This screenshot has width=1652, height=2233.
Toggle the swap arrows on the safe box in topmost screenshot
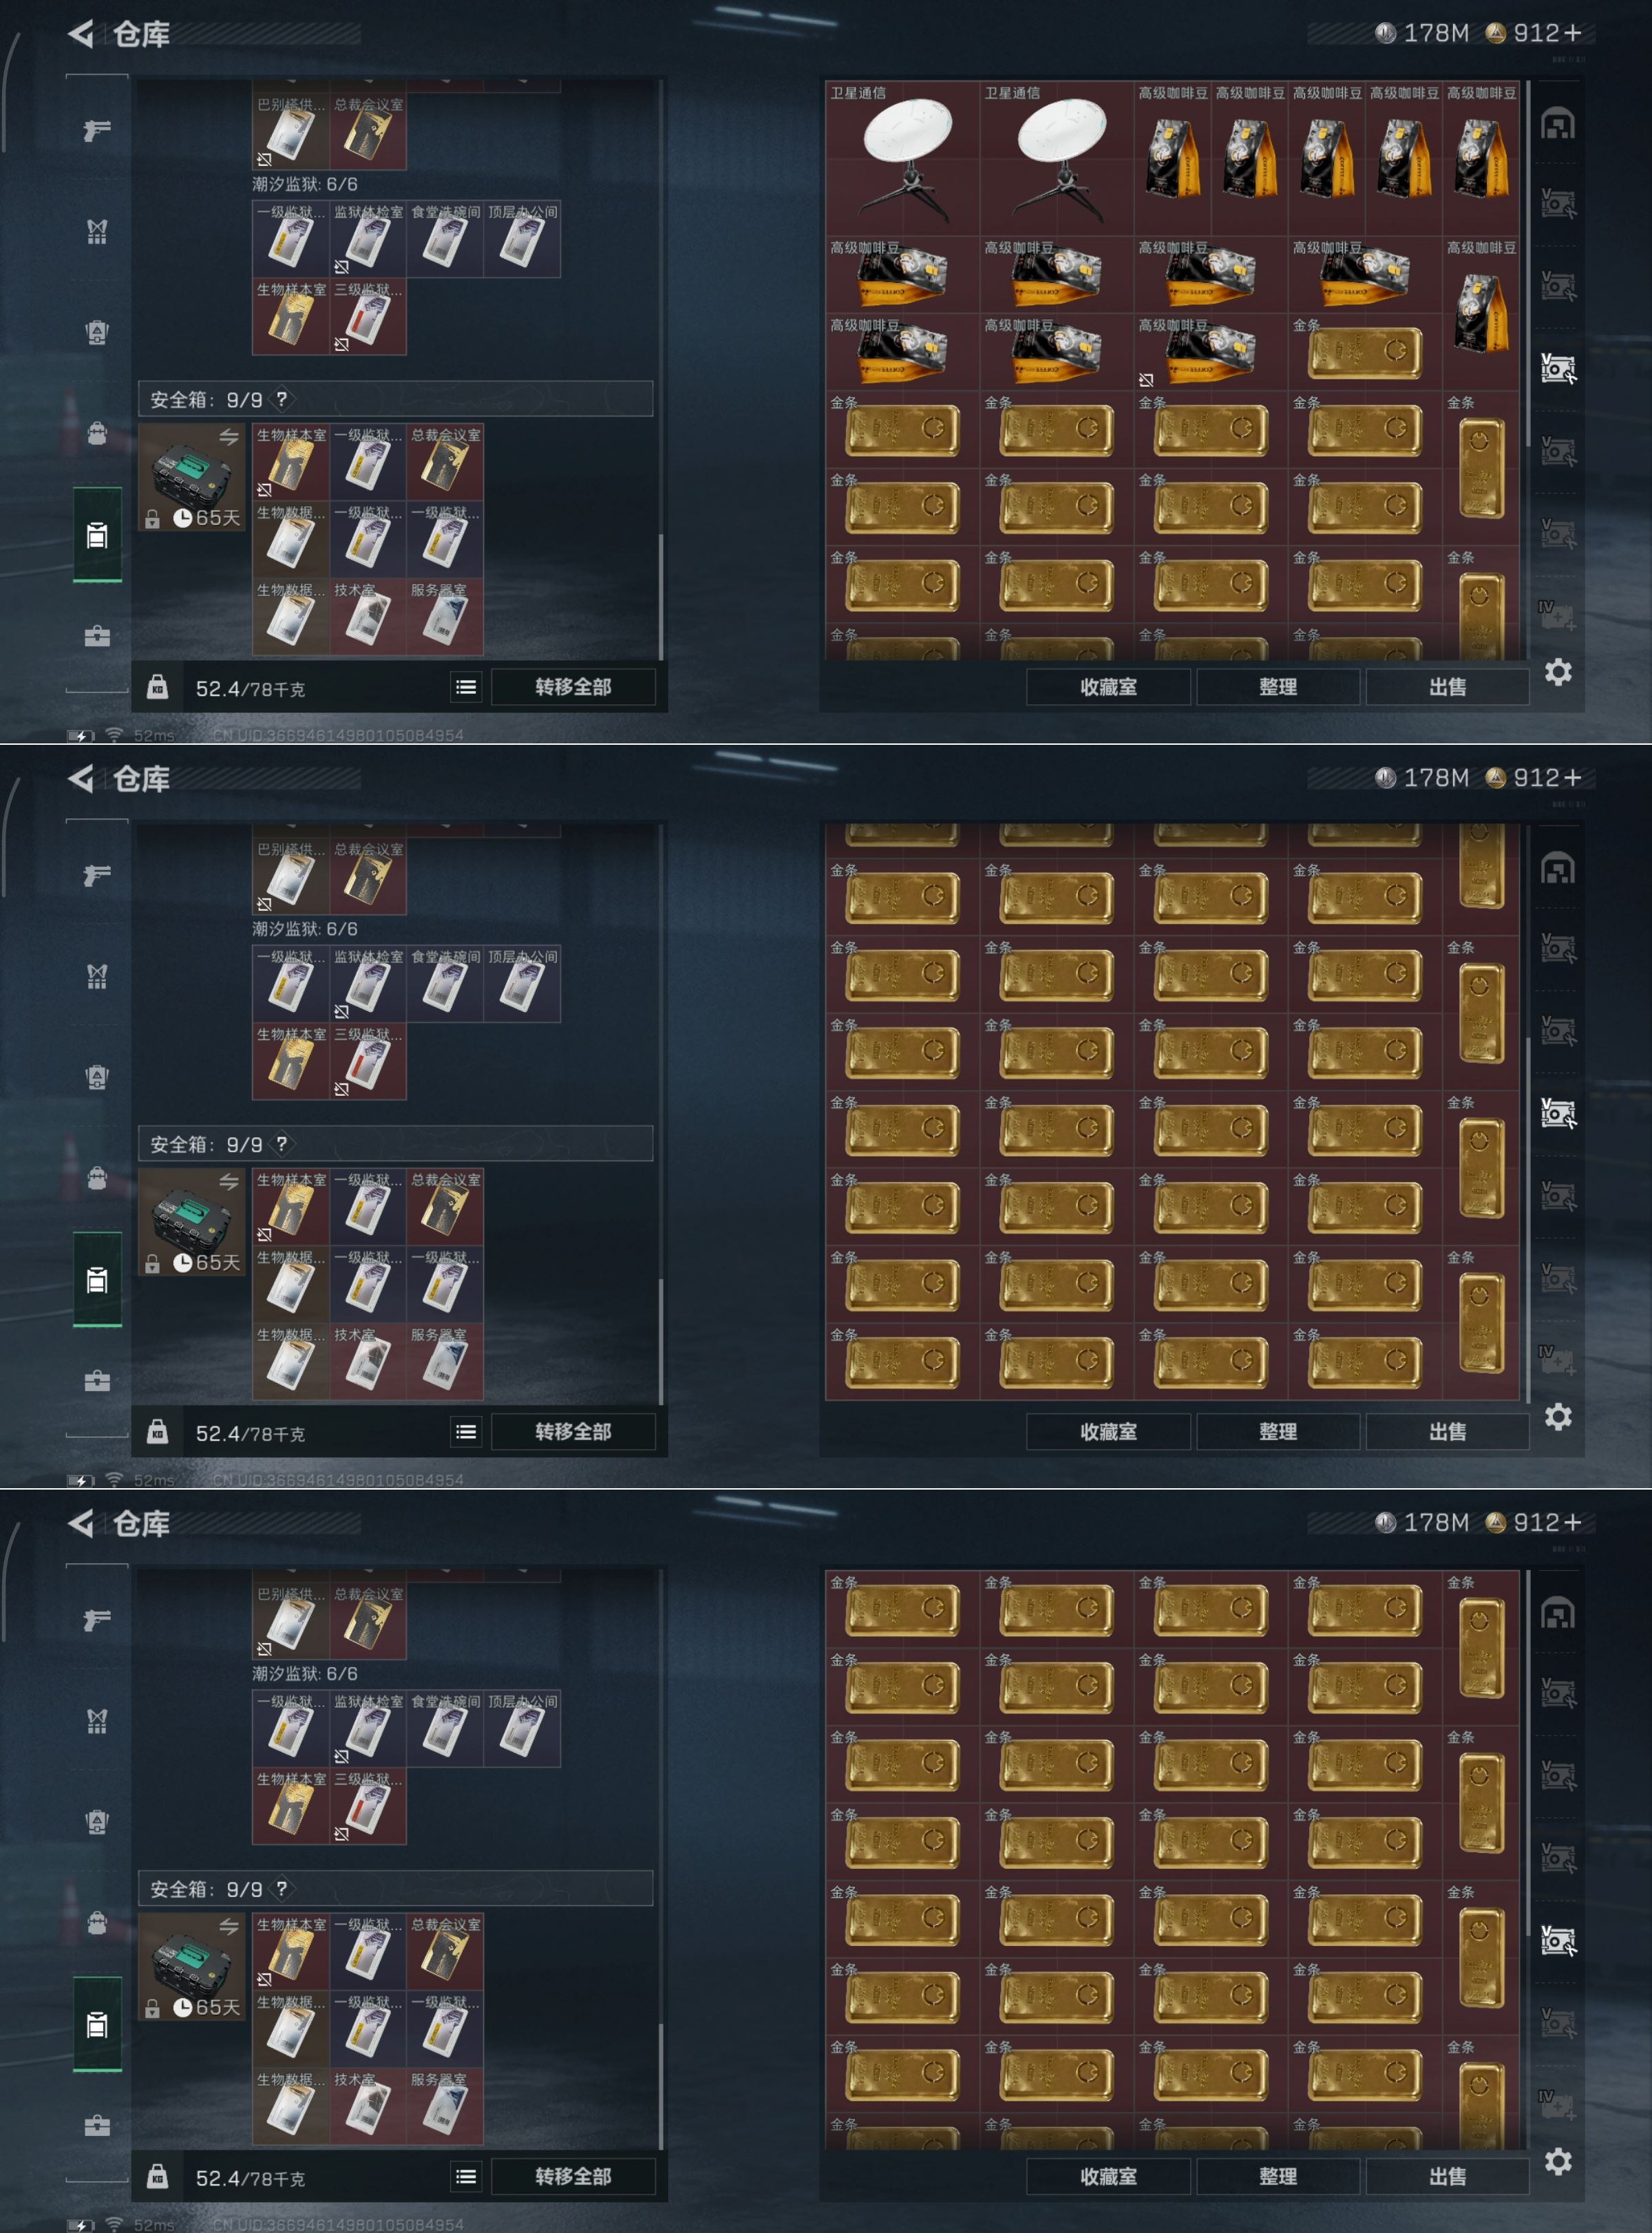click(x=229, y=437)
